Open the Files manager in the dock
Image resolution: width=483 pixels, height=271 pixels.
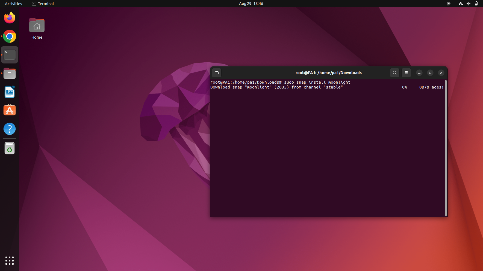click(x=10, y=73)
